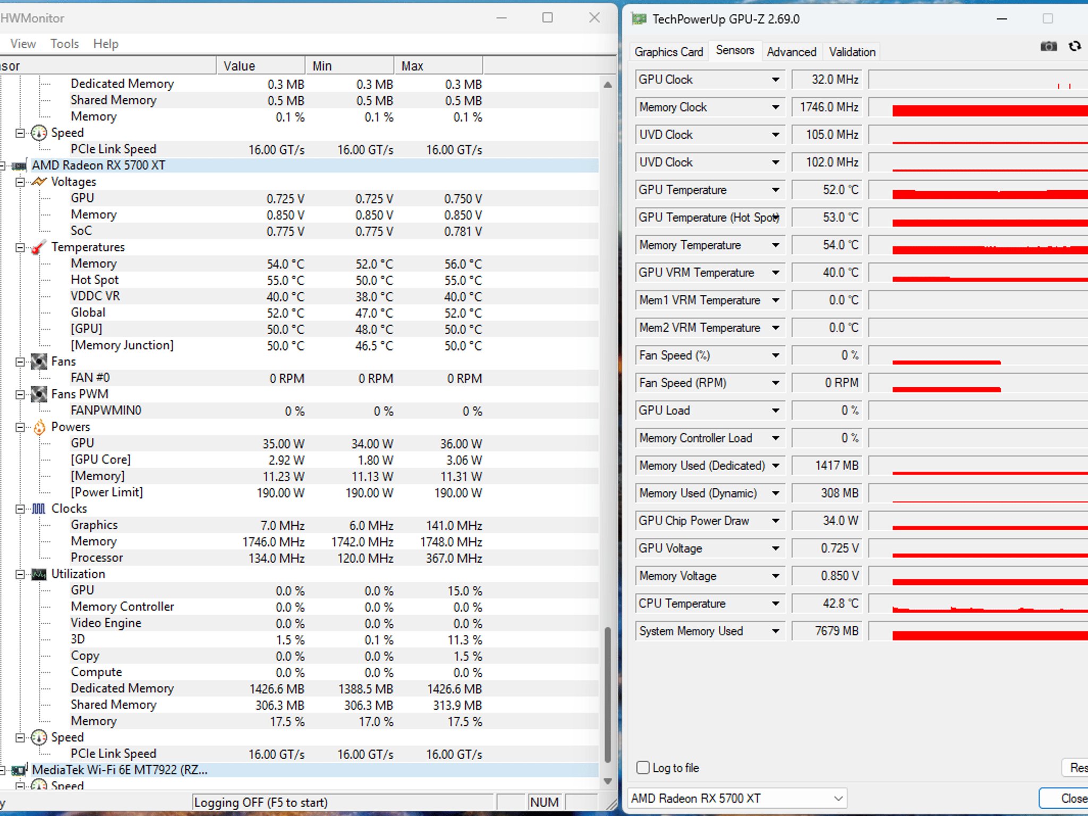Click the Utilization graph icon
The height and width of the screenshot is (816, 1088).
39,574
